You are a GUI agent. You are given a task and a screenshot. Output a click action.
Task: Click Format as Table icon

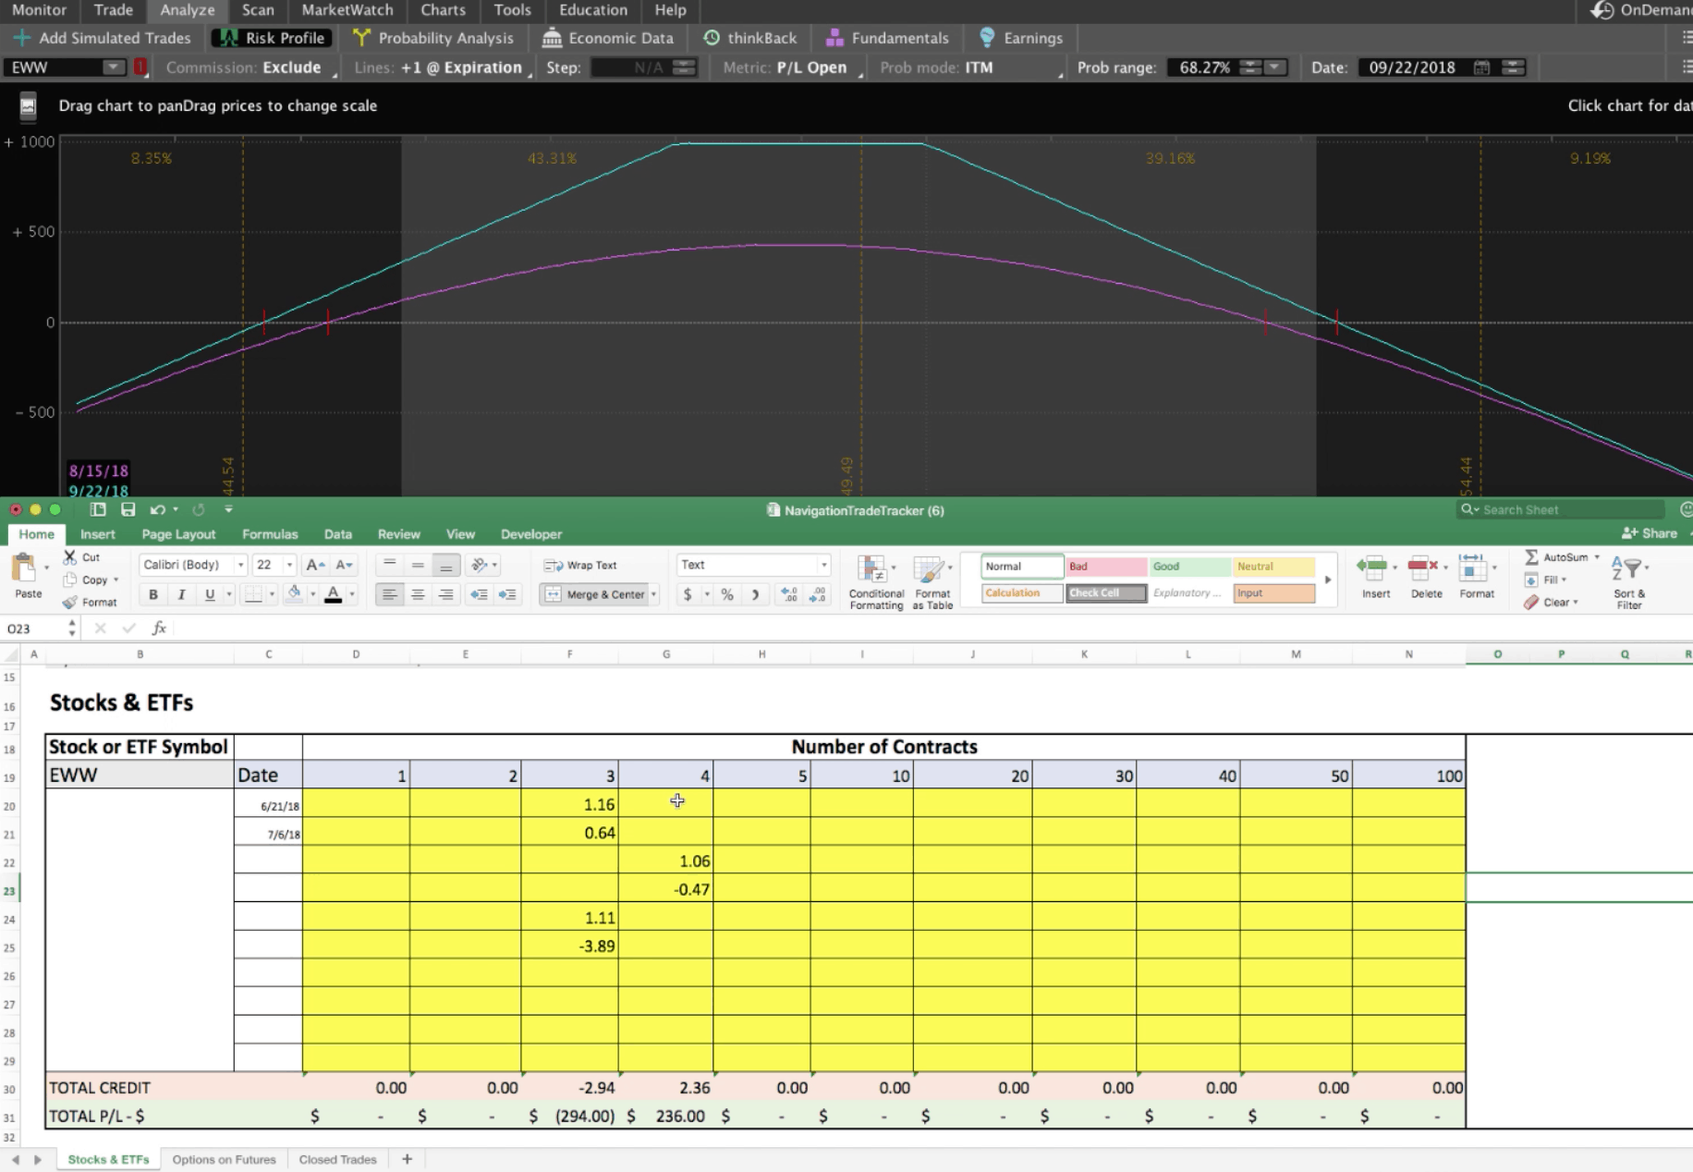pos(928,568)
